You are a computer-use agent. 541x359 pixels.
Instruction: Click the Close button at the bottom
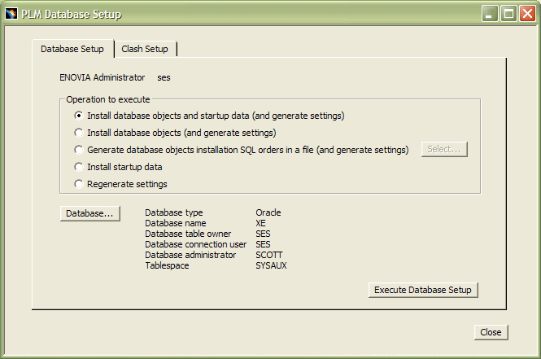491,332
